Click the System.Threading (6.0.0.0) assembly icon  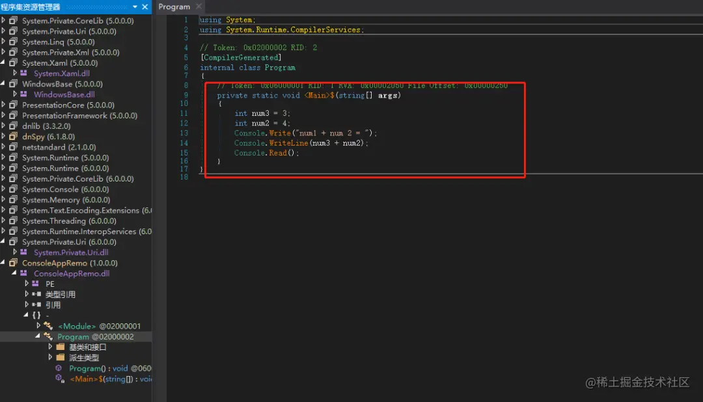(x=14, y=221)
